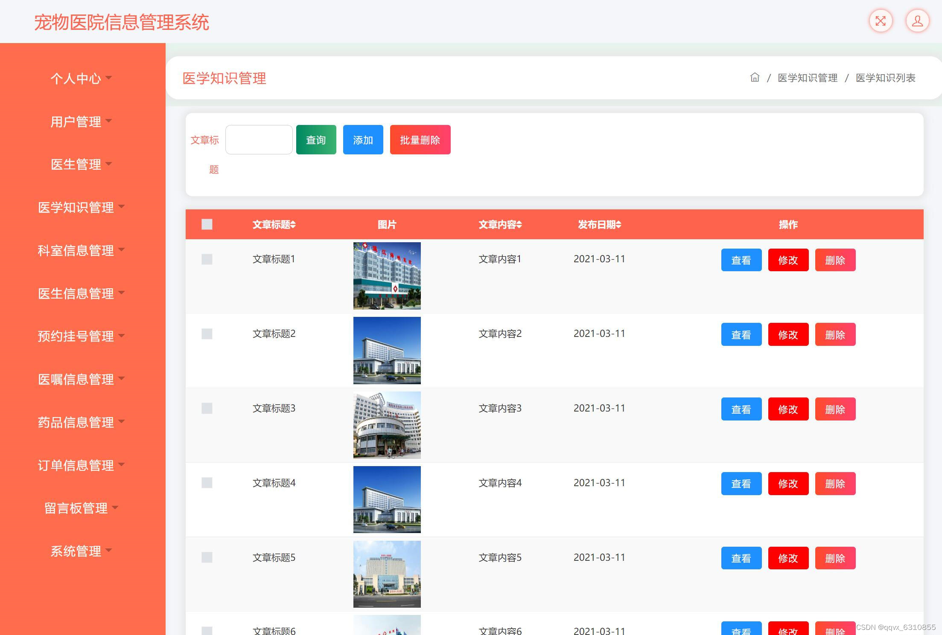
Task: Click the 操作 column header
Action: point(788,225)
